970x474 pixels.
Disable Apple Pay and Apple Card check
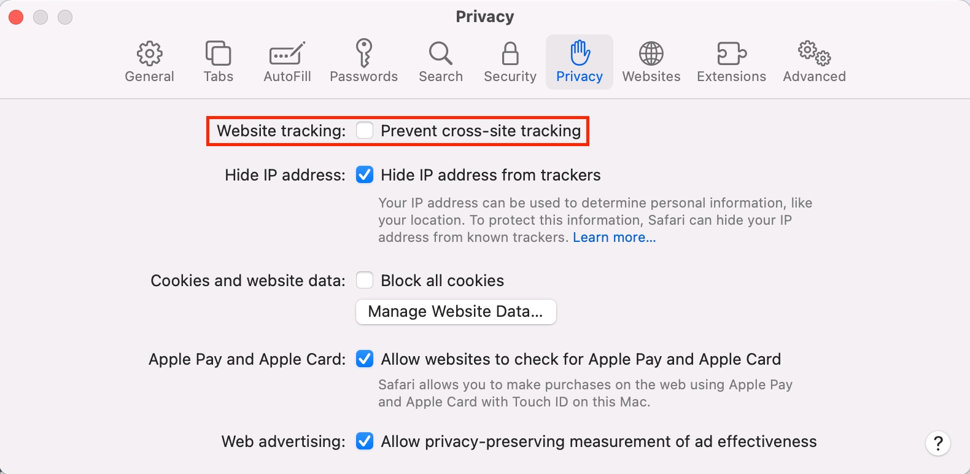click(x=365, y=359)
